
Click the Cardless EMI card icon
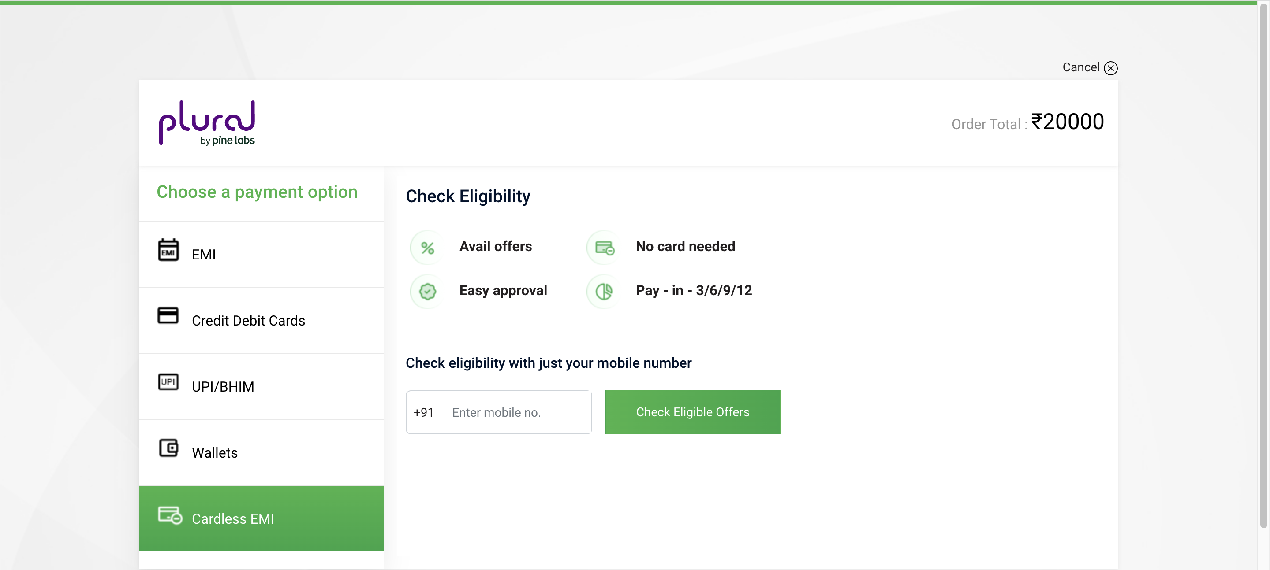point(170,515)
